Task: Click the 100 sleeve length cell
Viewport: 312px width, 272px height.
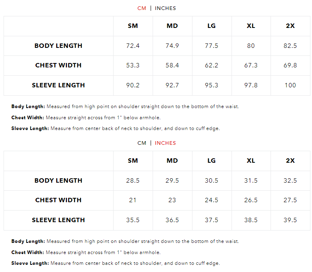Action: pyautogui.click(x=290, y=85)
